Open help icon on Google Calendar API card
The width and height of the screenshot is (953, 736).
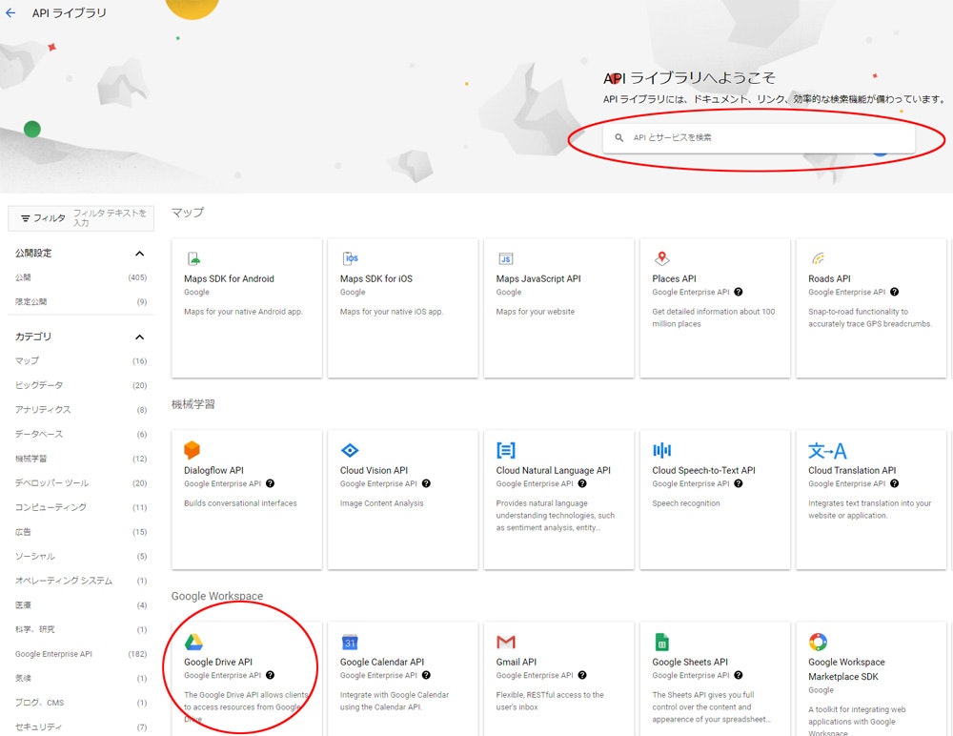click(x=426, y=675)
